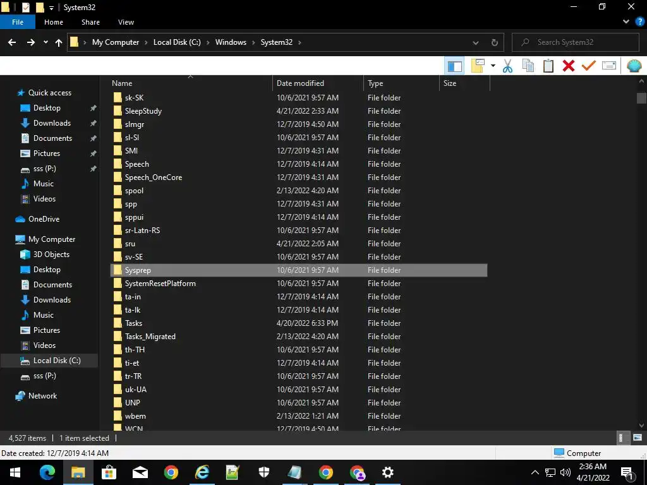Viewport: 647px width, 485px height.
Task: Open Settings gear on taskbar
Action: point(387,472)
